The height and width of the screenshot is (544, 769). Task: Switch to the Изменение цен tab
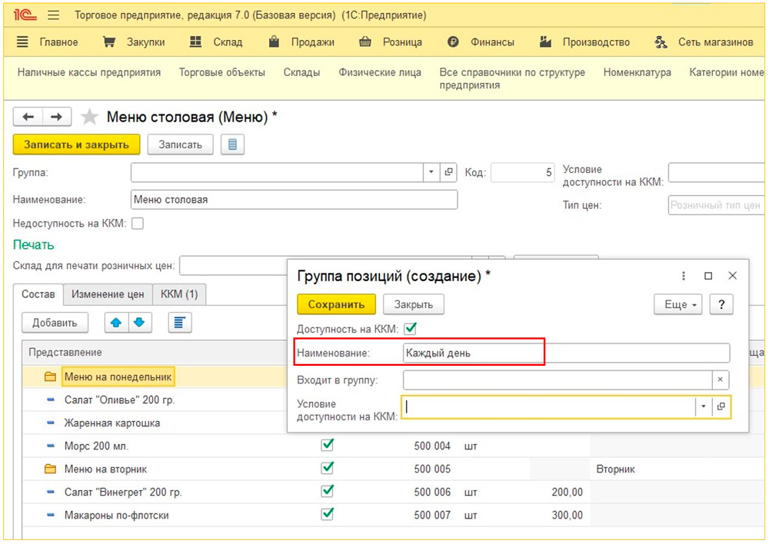coord(108,294)
